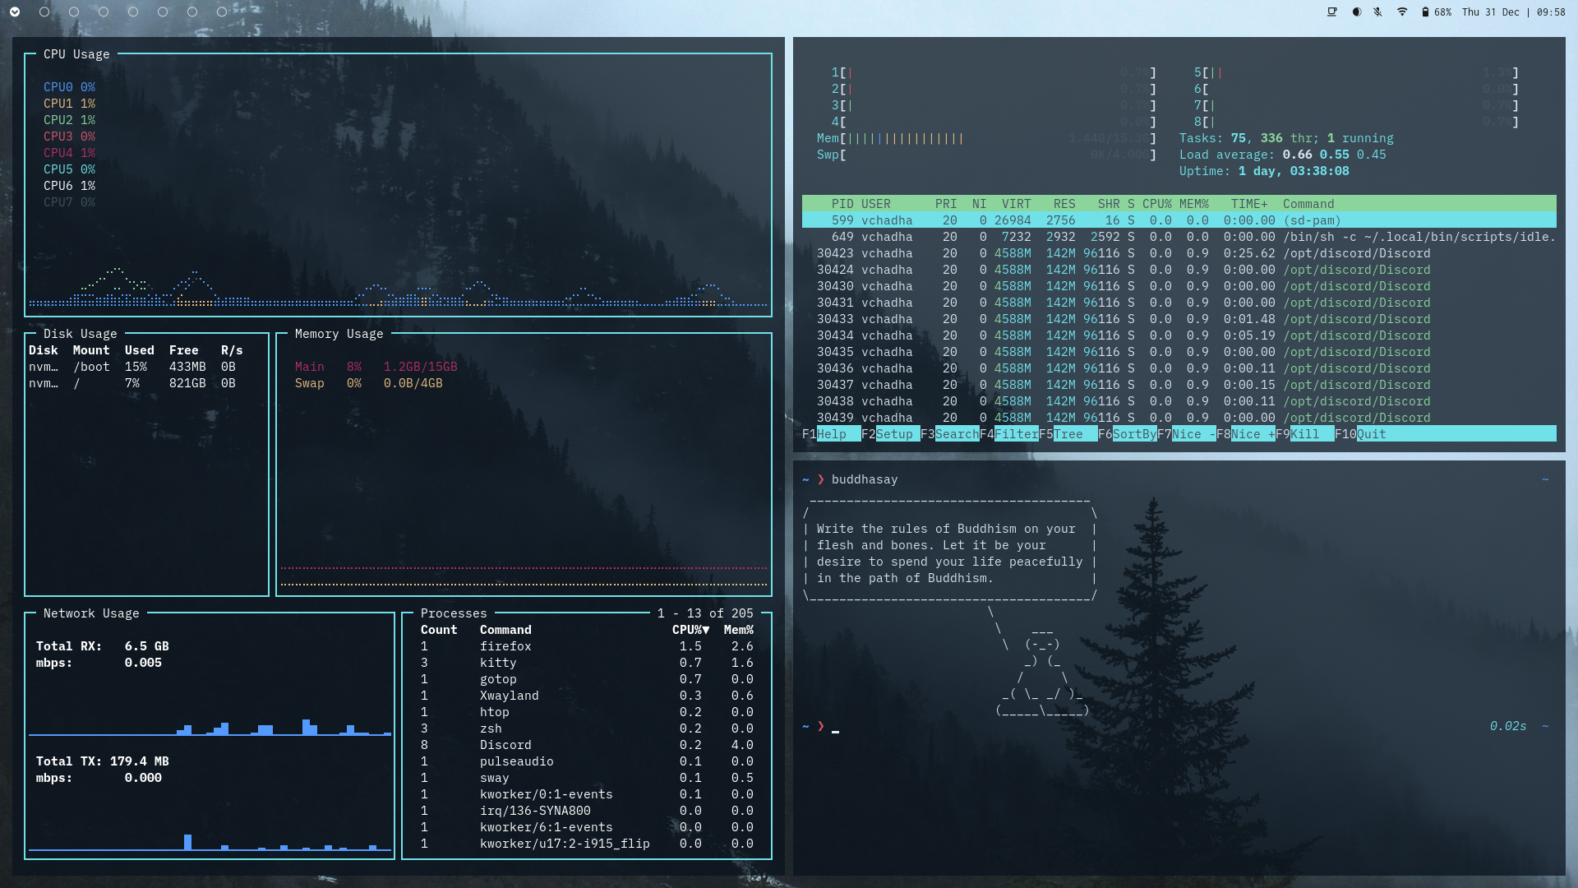Open F6 SortBy in htop

pyautogui.click(x=1127, y=434)
